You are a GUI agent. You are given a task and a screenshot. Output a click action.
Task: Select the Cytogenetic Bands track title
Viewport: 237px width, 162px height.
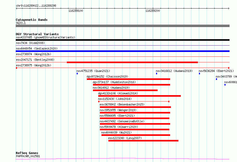tap(32, 20)
